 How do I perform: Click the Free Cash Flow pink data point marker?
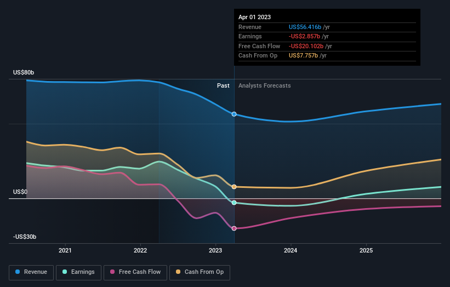[x=234, y=228]
